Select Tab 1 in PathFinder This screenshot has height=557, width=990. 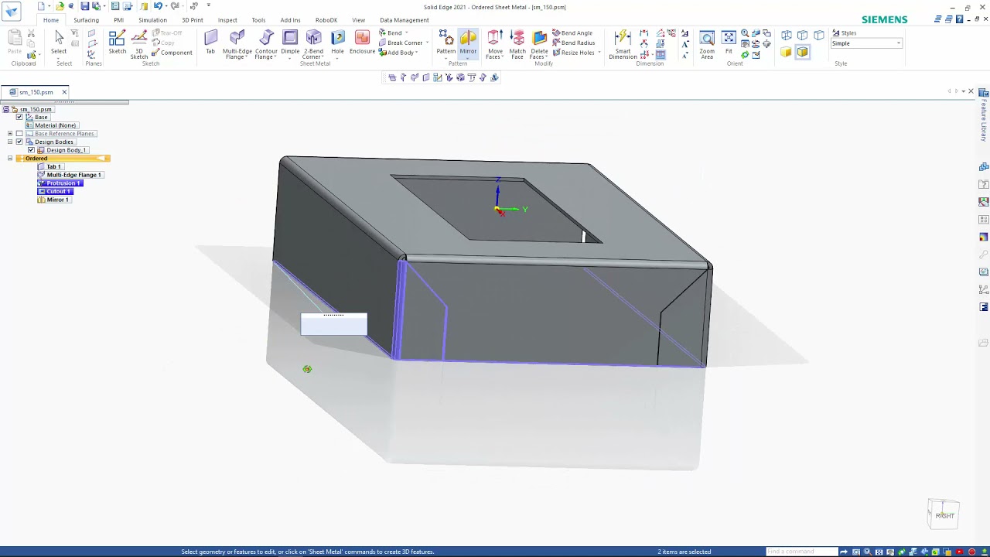pyautogui.click(x=49, y=166)
